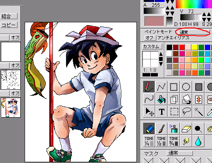This screenshot has height=163, width=212.
Task: Pick the navy blue palette swatch
Action: [207, 73]
